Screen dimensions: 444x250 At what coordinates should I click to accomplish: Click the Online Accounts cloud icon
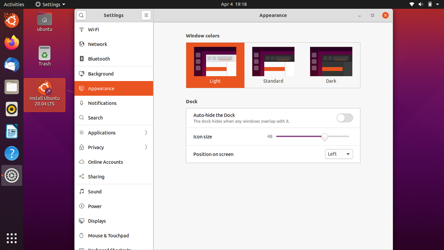[82, 162]
